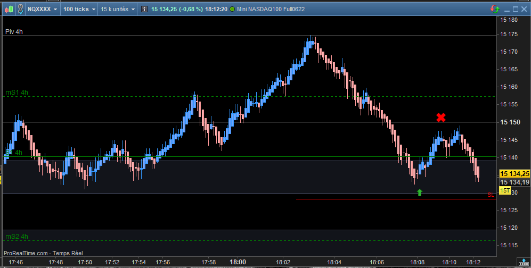
Task: Maximize the chart window
Action: [x=516, y=9]
